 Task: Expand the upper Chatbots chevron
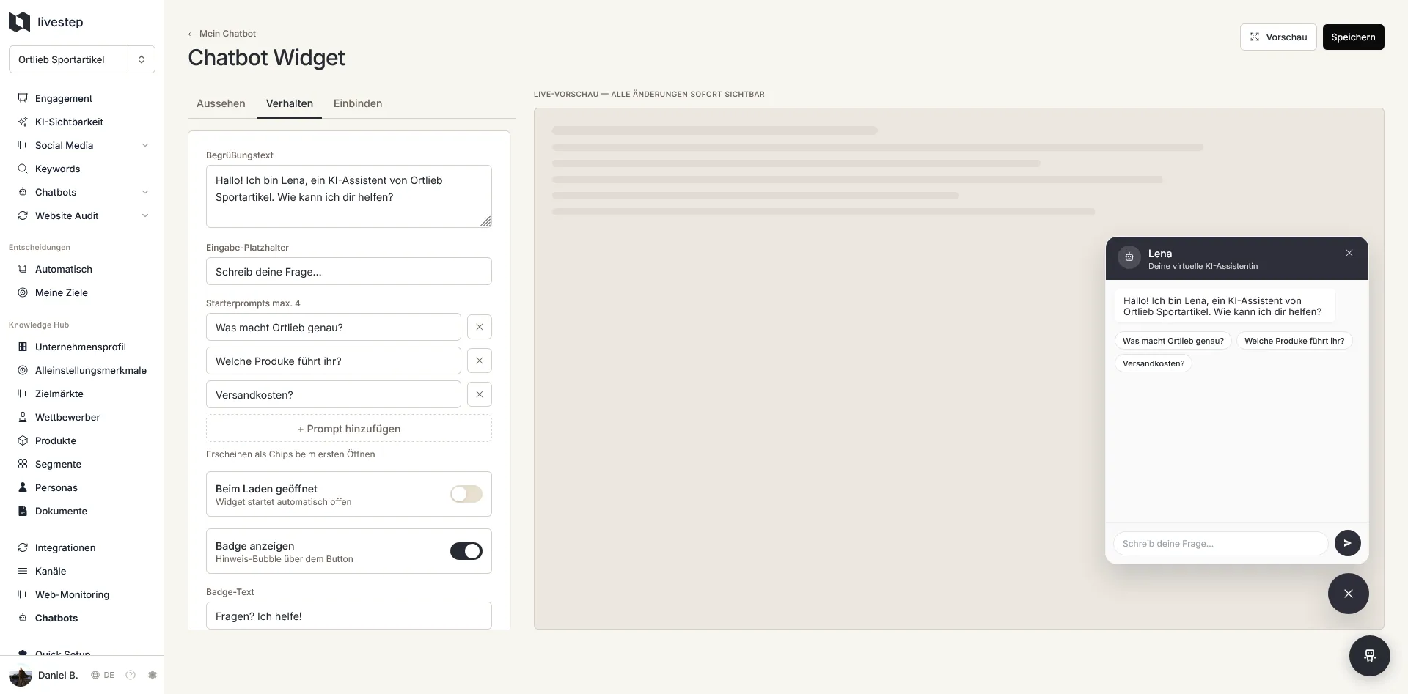coord(145,192)
